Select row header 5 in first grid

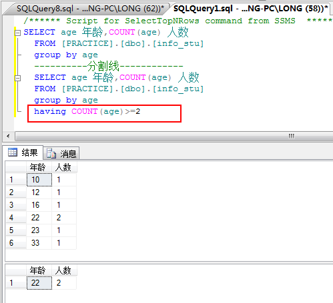pyautogui.click(x=16, y=230)
